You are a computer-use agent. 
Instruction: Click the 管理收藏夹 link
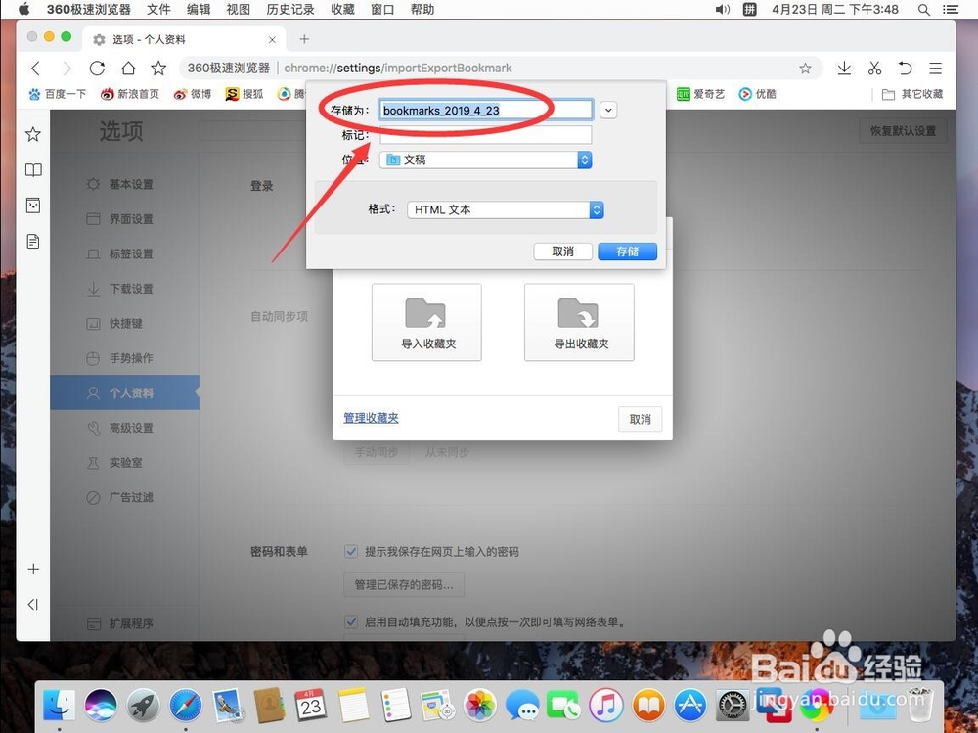[x=371, y=417]
